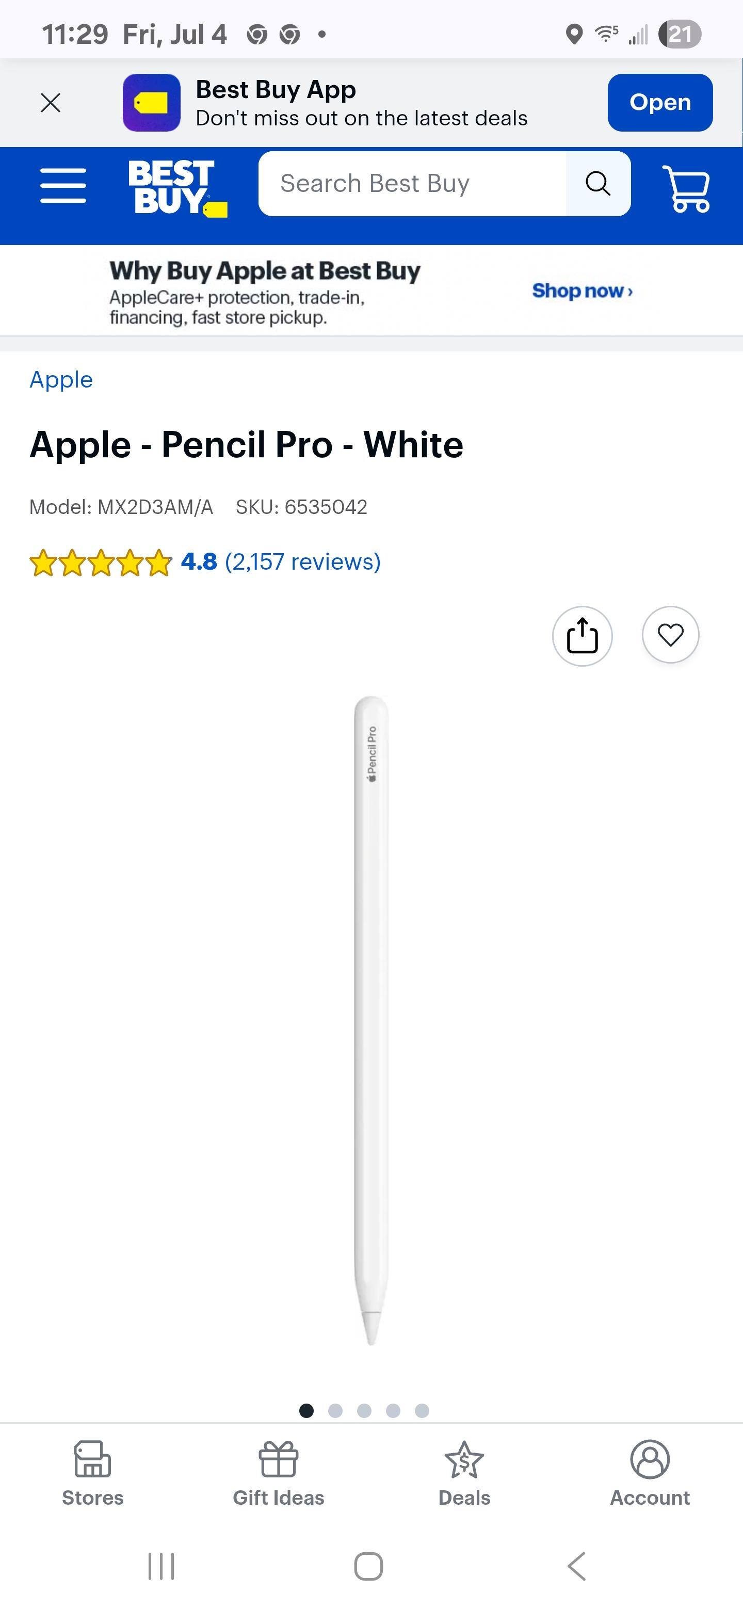Tap the Best Buy App icon
The height and width of the screenshot is (1610, 743).
151,103
